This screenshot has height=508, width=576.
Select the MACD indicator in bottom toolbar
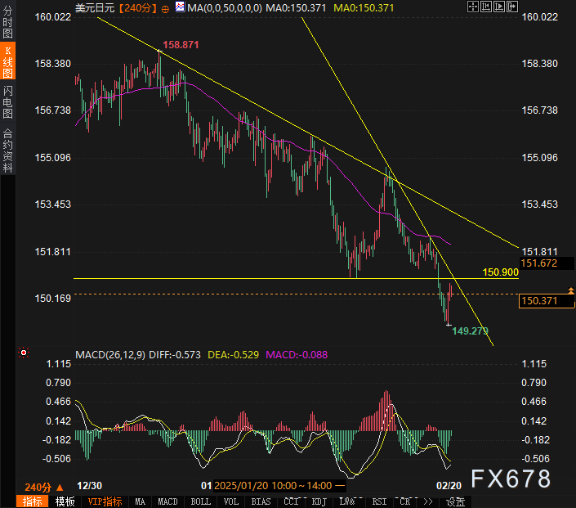[x=167, y=501]
